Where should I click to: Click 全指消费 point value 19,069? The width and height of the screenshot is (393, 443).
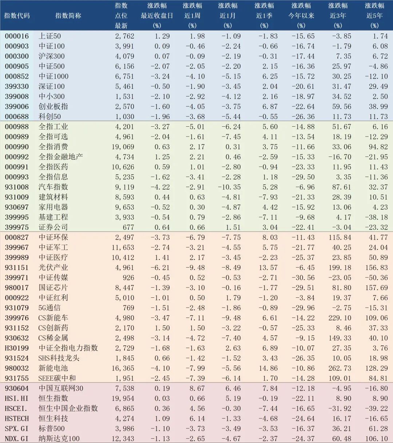click(123, 147)
